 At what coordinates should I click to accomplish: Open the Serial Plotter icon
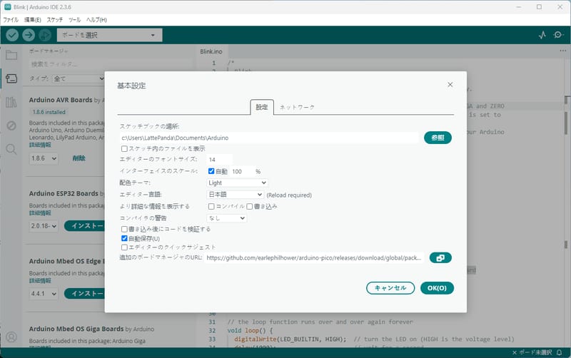click(541, 35)
